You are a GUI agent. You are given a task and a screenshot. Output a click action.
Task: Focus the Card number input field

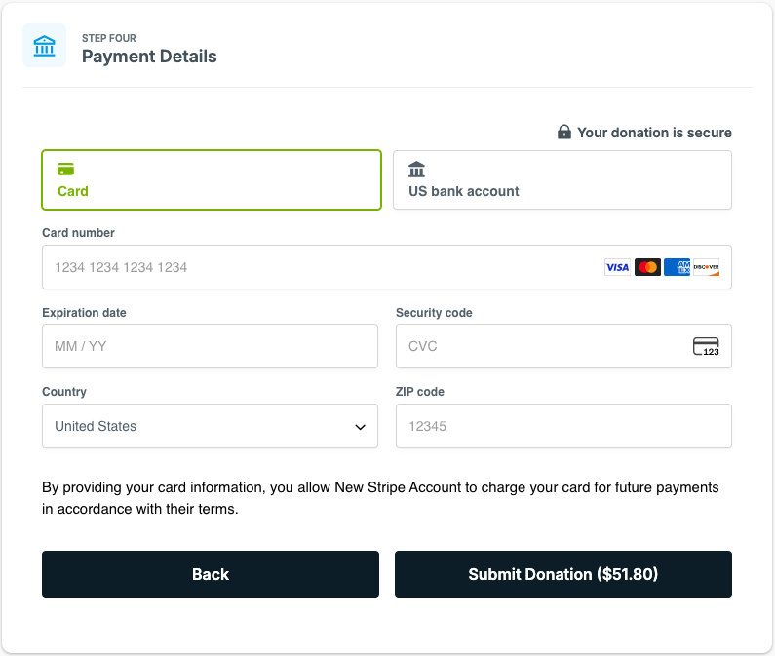point(387,267)
